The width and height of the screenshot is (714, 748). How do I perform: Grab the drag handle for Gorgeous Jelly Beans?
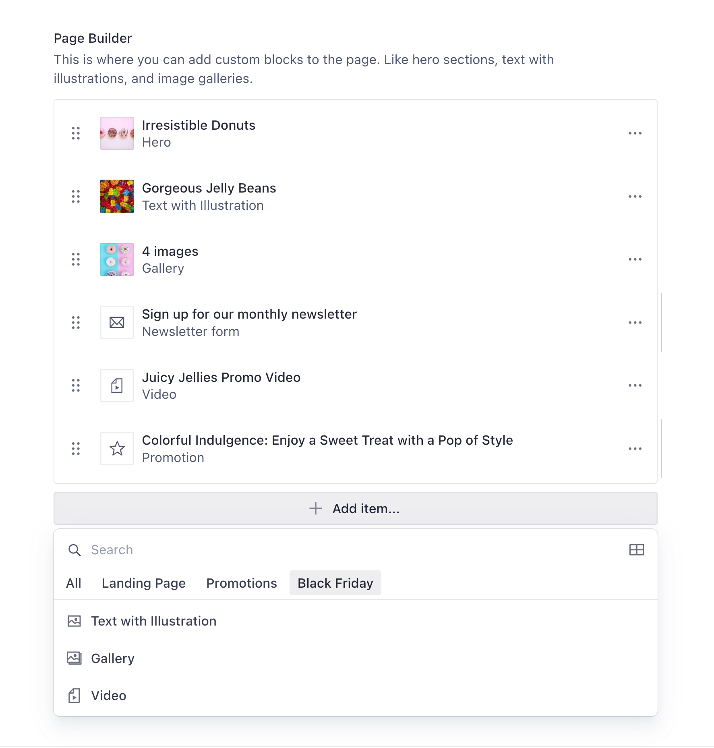click(x=76, y=197)
